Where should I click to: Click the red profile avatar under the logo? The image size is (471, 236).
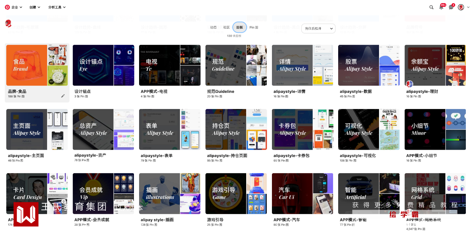8,23
